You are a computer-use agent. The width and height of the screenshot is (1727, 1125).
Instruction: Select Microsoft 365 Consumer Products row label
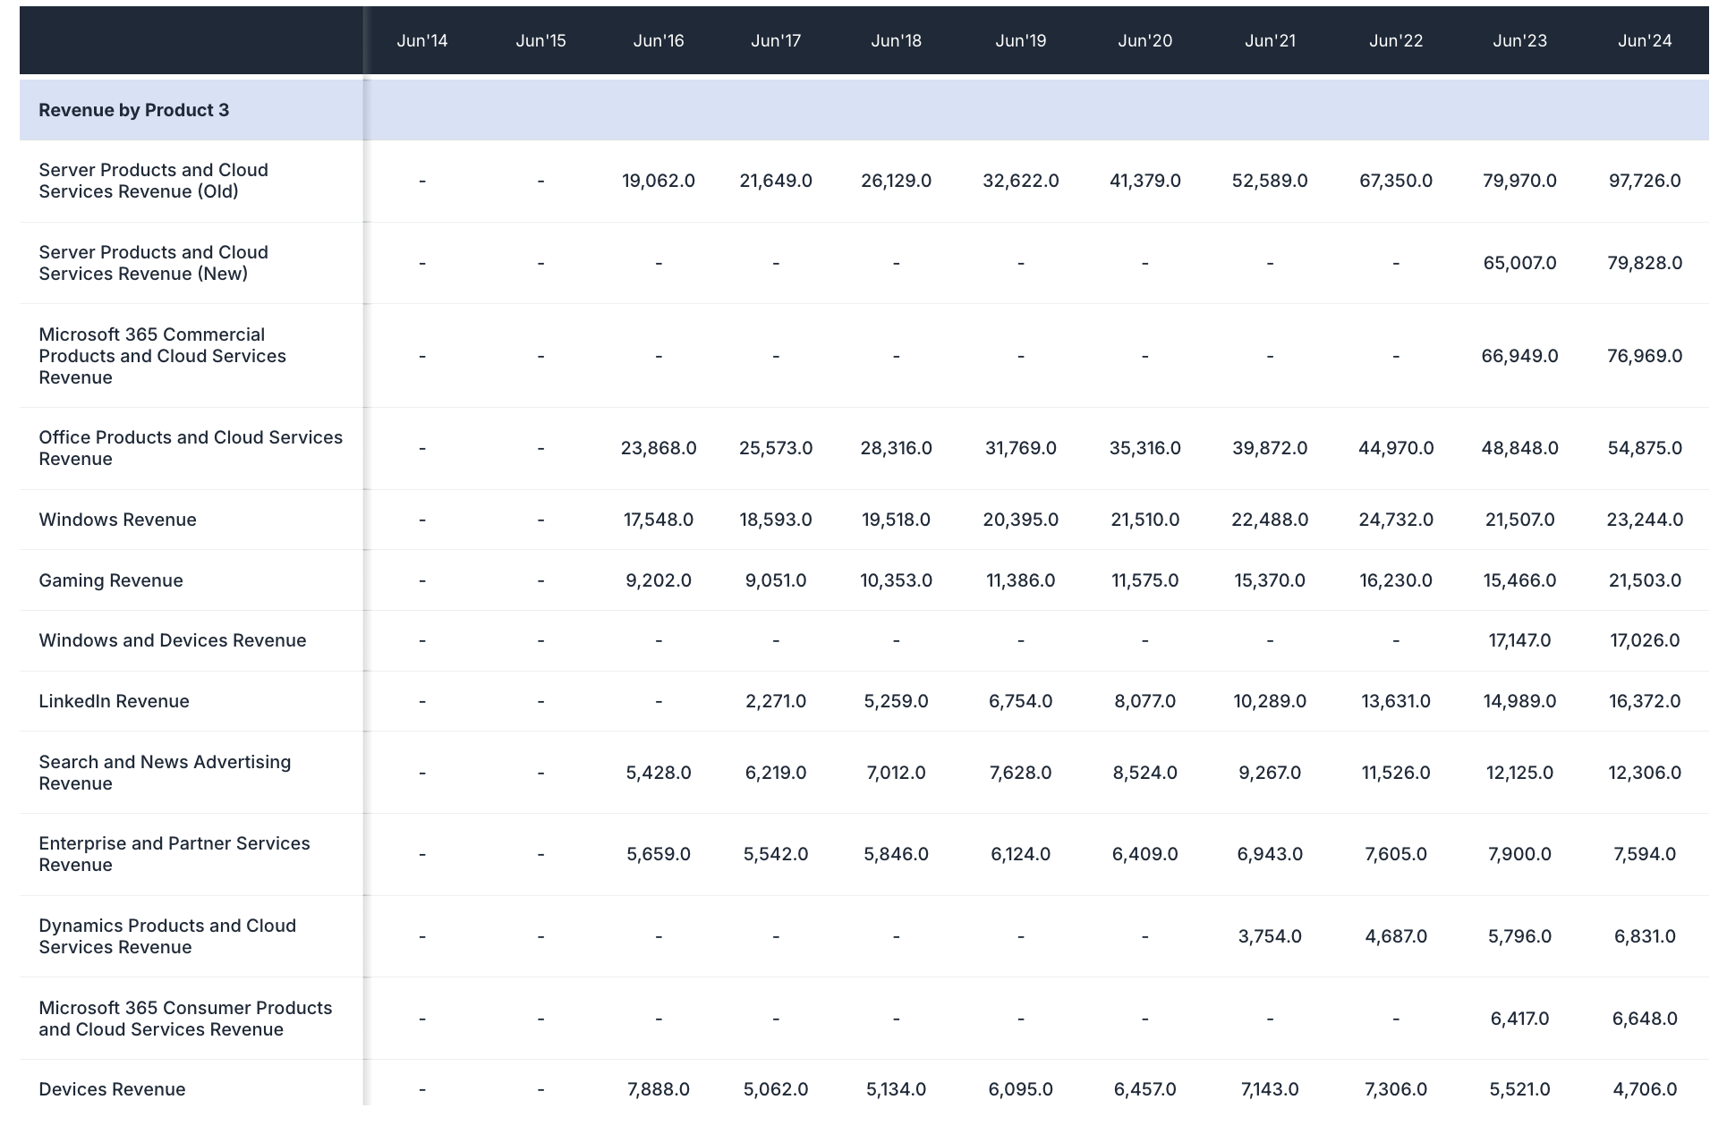point(184,1019)
